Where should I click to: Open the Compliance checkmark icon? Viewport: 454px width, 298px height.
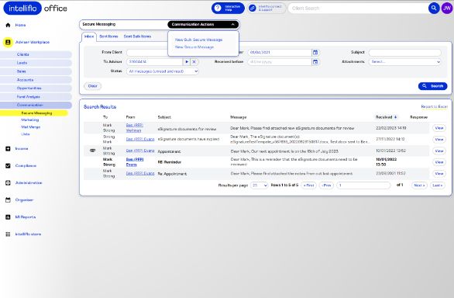[x=8, y=165]
